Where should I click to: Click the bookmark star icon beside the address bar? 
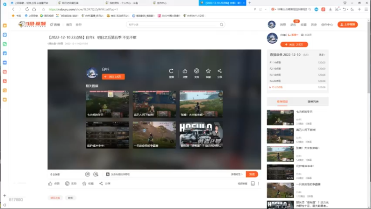tap(43, 9)
